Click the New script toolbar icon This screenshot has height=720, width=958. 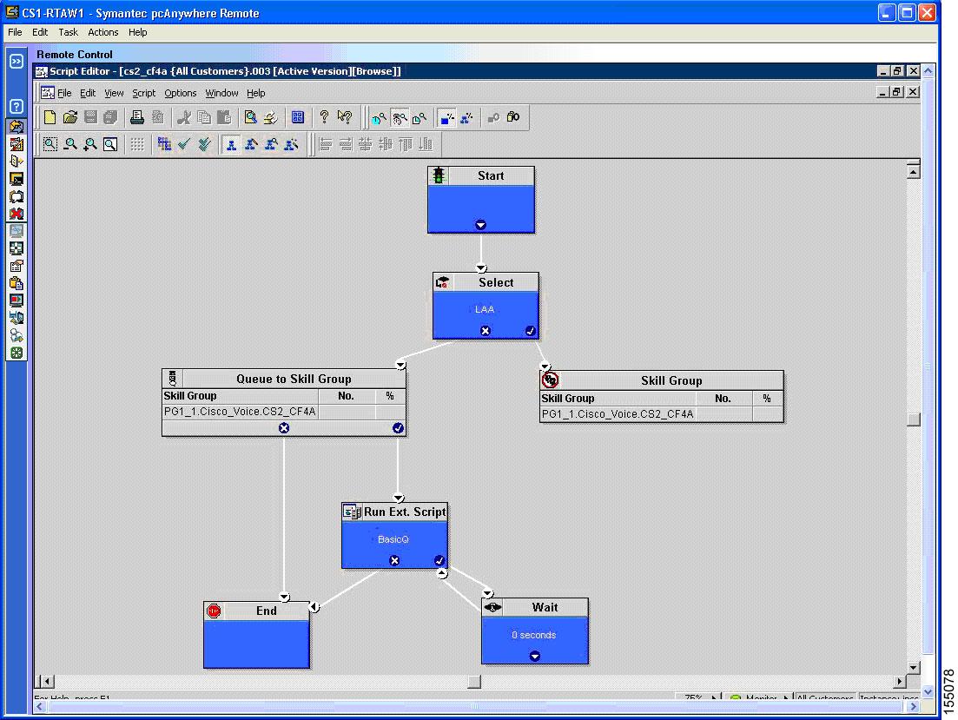click(50, 117)
